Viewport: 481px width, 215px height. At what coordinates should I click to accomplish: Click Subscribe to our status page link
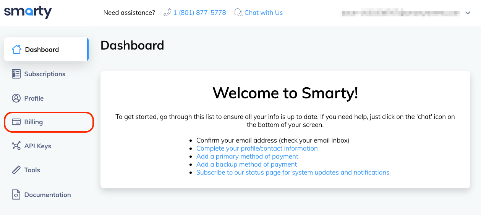pyautogui.click(x=293, y=172)
